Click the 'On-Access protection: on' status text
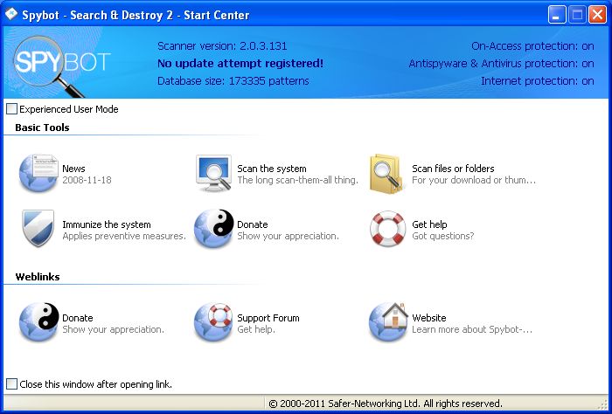 (x=532, y=45)
